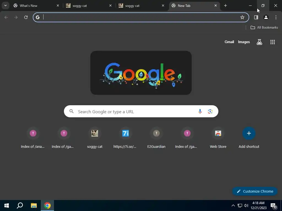This screenshot has width=282, height=211.
Task: Open the Chrome three-dot menu
Action: (x=276, y=17)
